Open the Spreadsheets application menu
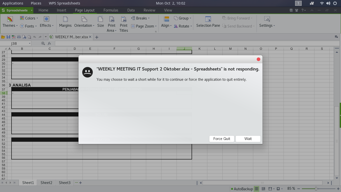The width and height of the screenshot is (341, 192). [x=17, y=10]
